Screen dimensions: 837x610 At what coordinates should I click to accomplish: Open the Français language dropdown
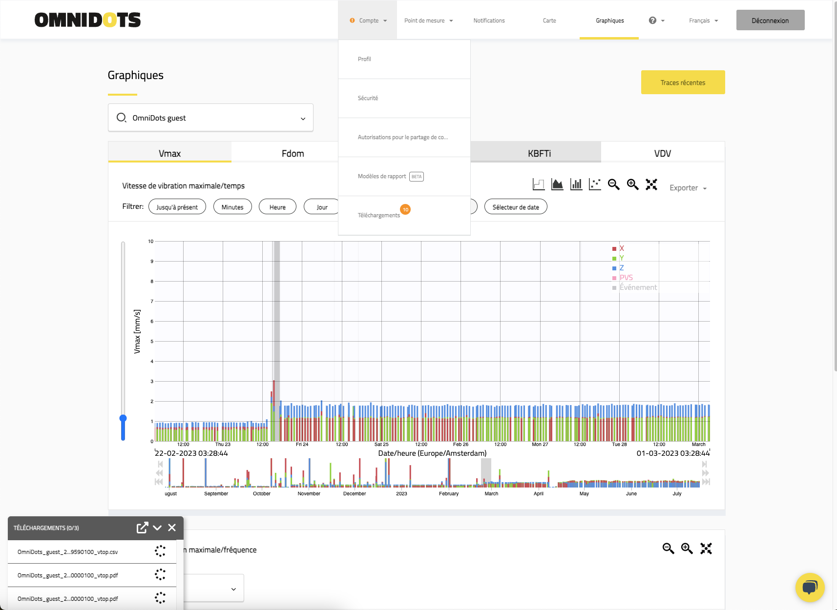tap(703, 20)
